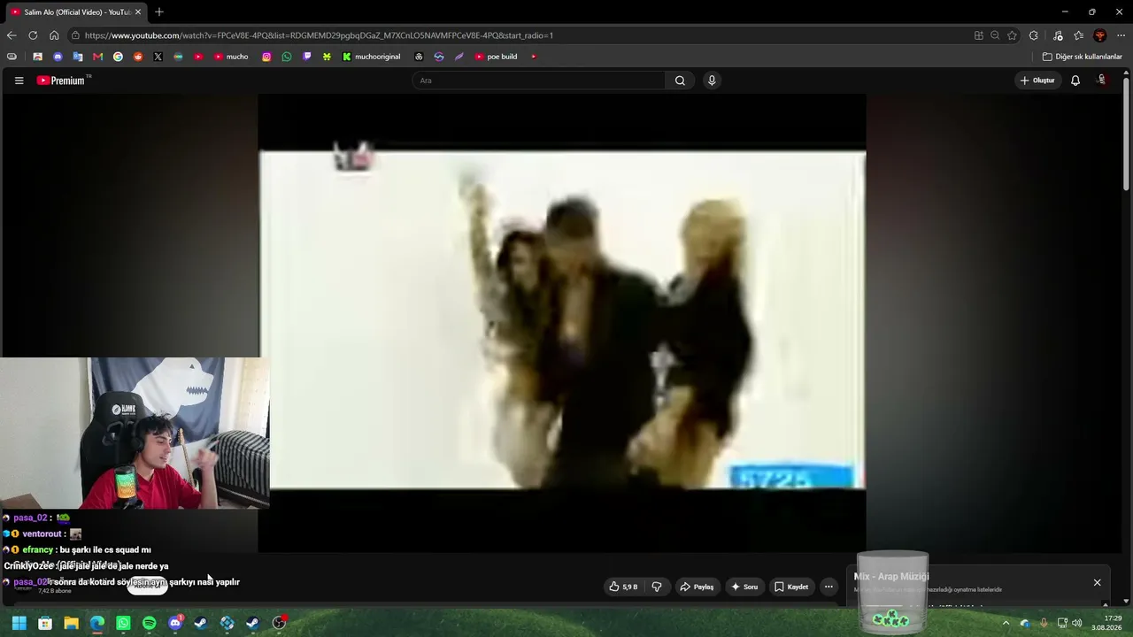1133x637 pixels.
Task: Open the WhatsApp bookmark
Action: click(x=287, y=57)
